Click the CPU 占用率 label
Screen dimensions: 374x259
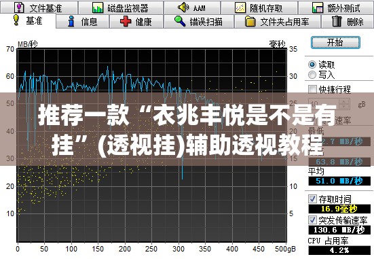328,241
